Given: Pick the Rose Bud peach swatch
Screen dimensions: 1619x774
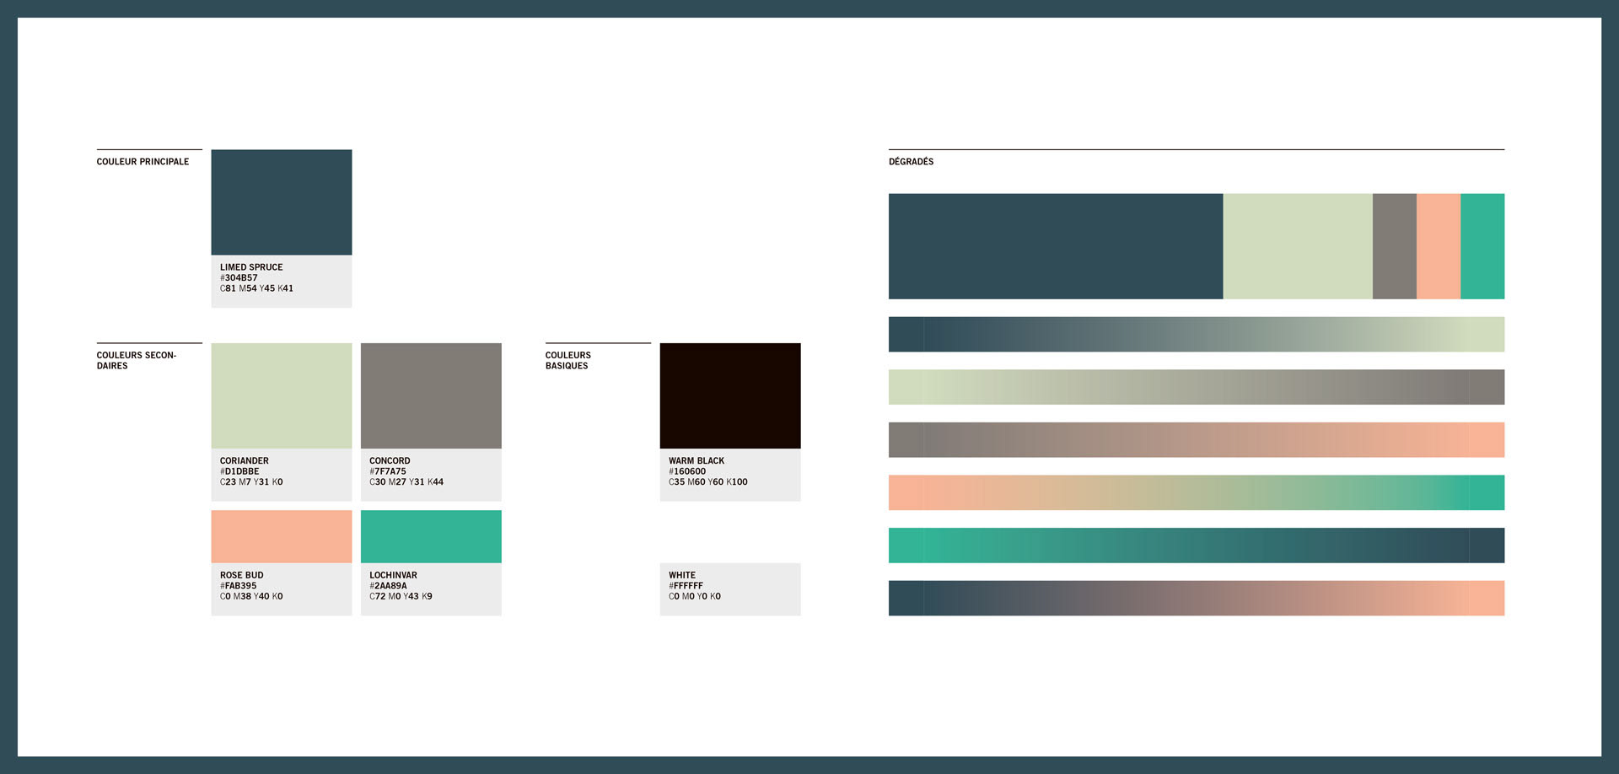Looking at the screenshot, I should click(x=282, y=536).
